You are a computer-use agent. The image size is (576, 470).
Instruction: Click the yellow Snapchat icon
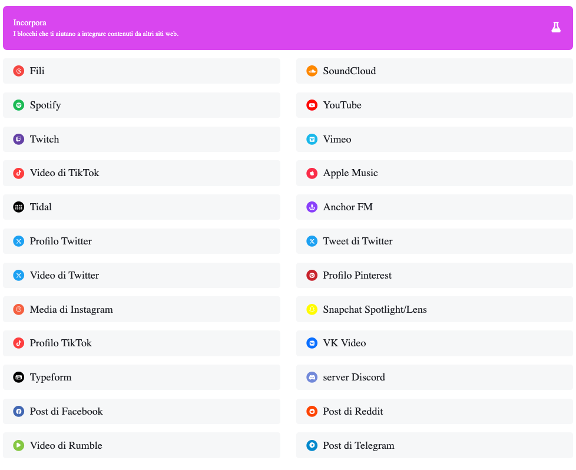(312, 310)
